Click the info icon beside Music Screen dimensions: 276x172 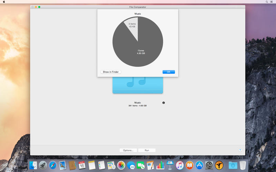(x=164, y=103)
